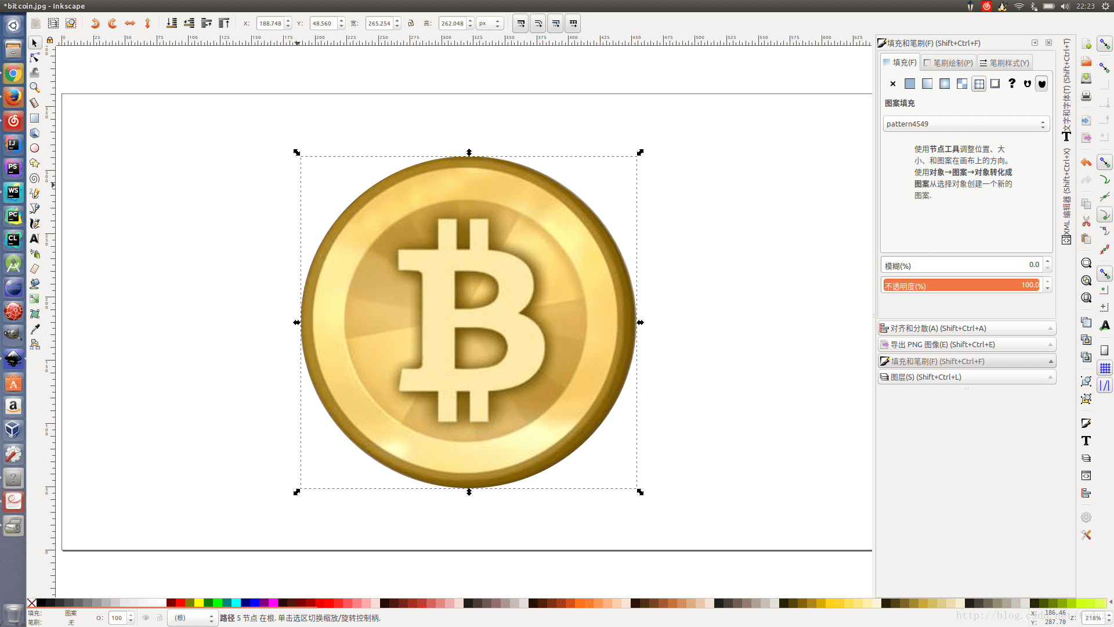Rotate selection 90 degrees counter-clockwise
1114x627 pixels.
coord(95,23)
